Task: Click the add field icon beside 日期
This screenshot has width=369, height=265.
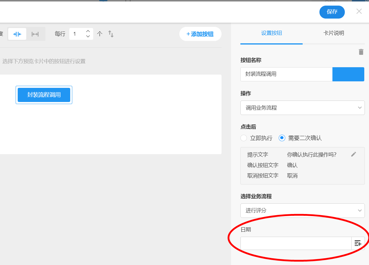Action: [358, 243]
